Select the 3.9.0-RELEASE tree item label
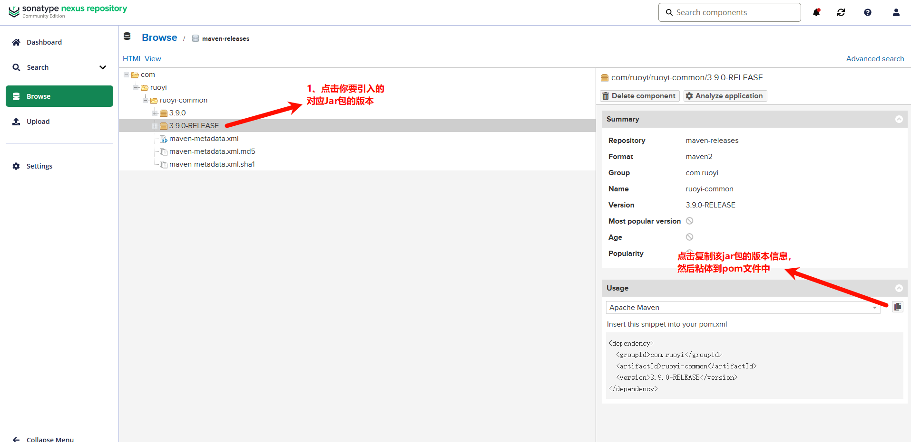The height and width of the screenshot is (442, 911). [194, 126]
